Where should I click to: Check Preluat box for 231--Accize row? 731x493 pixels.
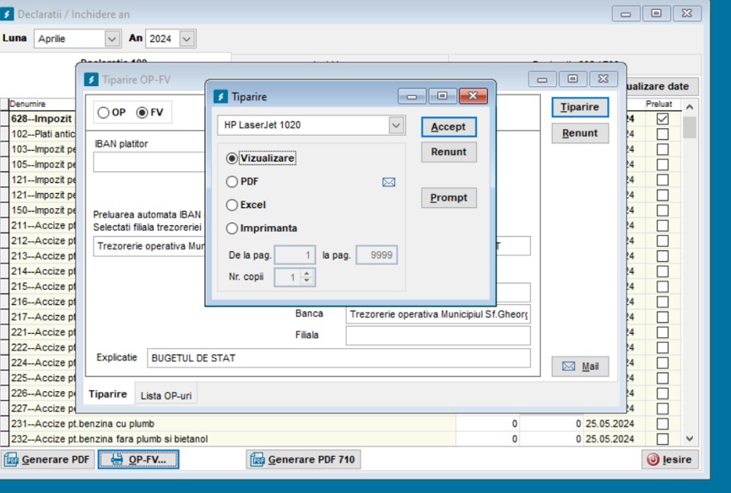pyautogui.click(x=662, y=424)
